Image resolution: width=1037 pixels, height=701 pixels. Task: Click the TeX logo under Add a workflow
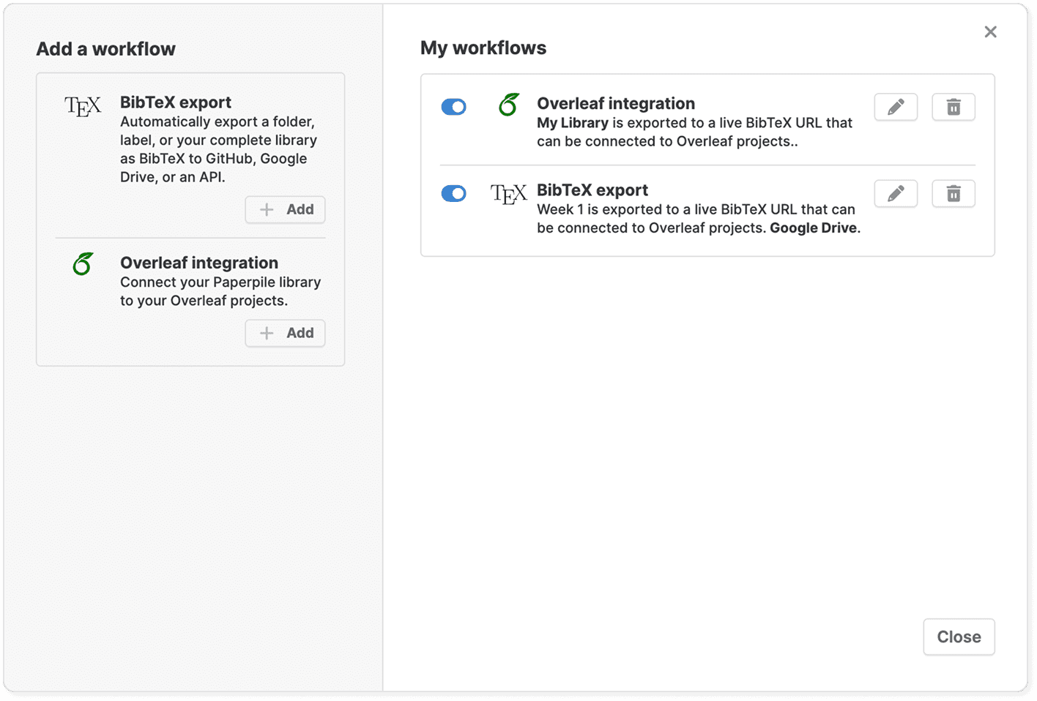83,107
